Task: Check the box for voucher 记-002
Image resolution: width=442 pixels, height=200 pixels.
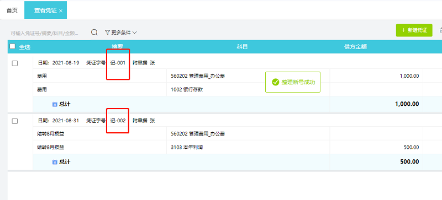Action: pyautogui.click(x=15, y=121)
